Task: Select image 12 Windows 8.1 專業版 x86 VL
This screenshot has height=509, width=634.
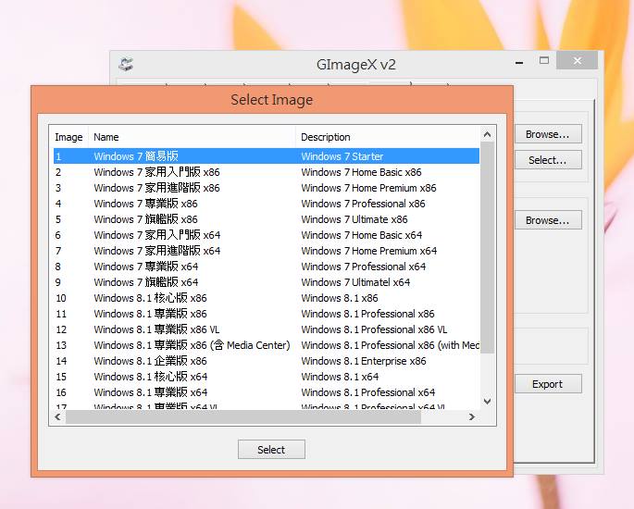Action: click(x=267, y=329)
